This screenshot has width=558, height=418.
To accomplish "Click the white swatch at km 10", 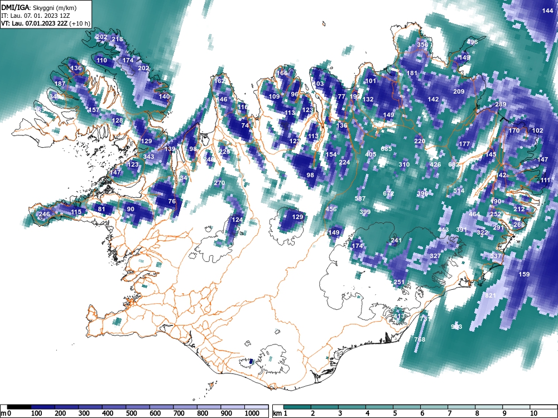I will point(543,407).
